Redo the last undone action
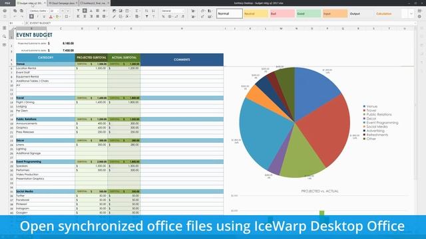Viewport: 426px width, 239px height. click(21, 17)
